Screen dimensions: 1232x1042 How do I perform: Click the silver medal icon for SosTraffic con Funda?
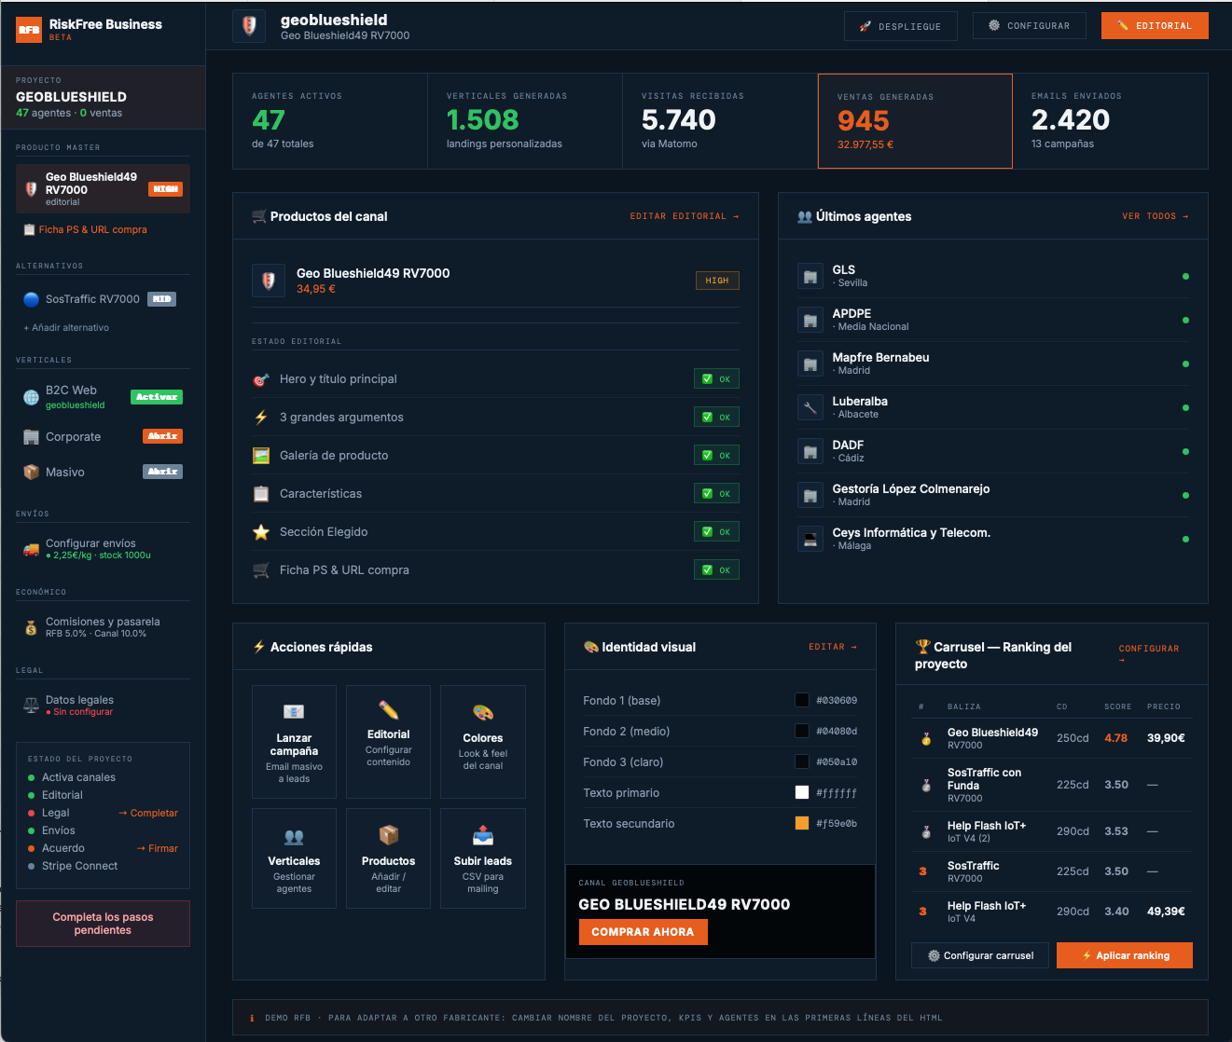click(926, 785)
